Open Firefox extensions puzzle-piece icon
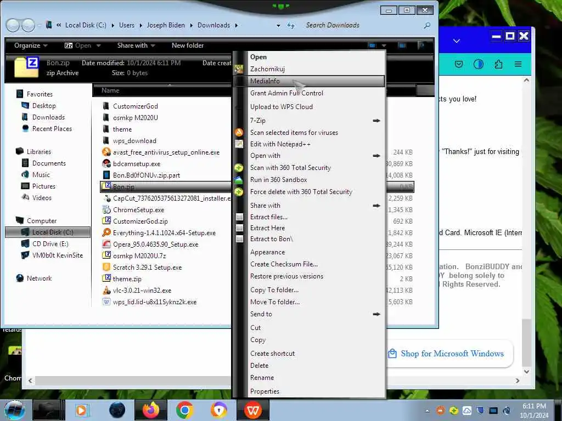The width and height of the screenshot is (562, 421). point(498,64)
